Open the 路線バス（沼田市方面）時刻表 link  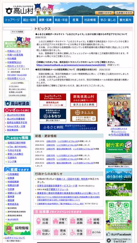[x=72, y=179]
